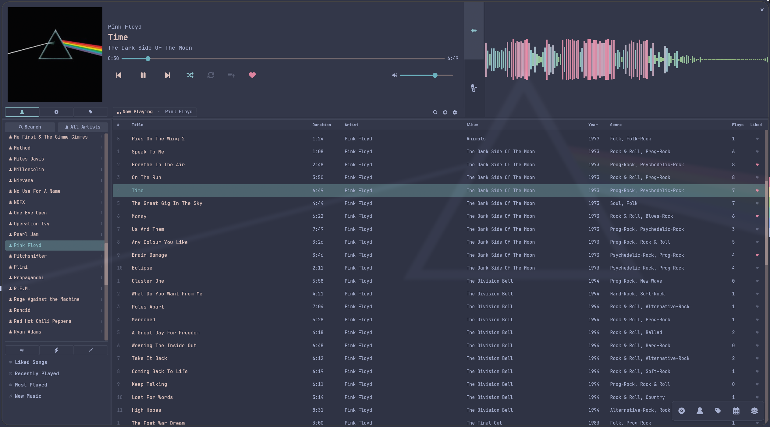
Task: Switch to the magic wand tab
Action: click(91, 350)
